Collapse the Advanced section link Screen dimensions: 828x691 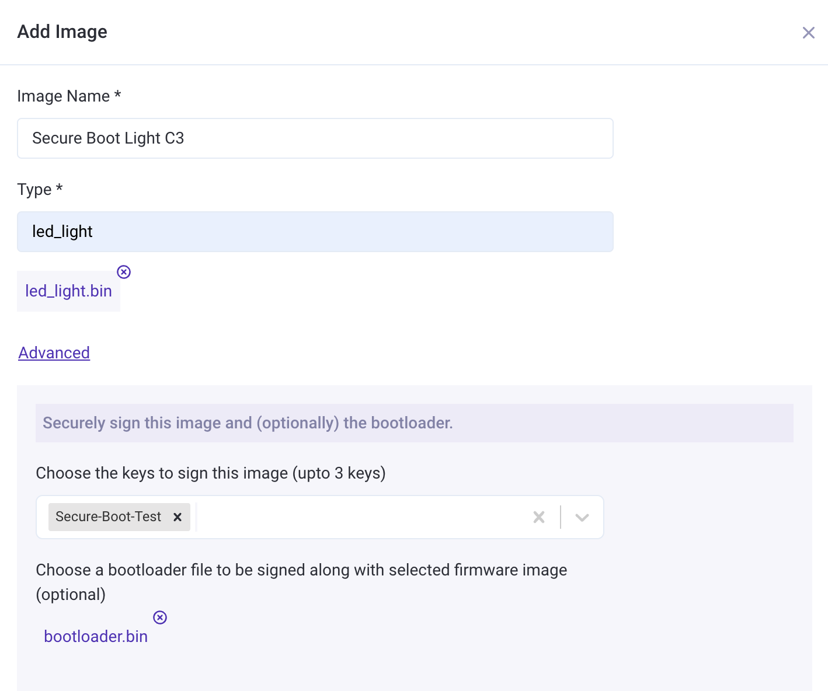click(54, 353)
